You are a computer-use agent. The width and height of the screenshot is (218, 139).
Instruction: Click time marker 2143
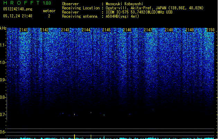point(65,30)
